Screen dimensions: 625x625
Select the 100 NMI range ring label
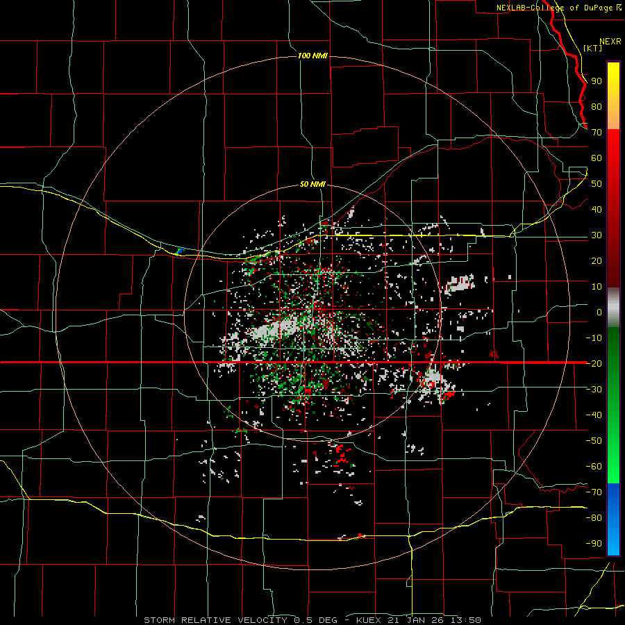click(313, 56)
